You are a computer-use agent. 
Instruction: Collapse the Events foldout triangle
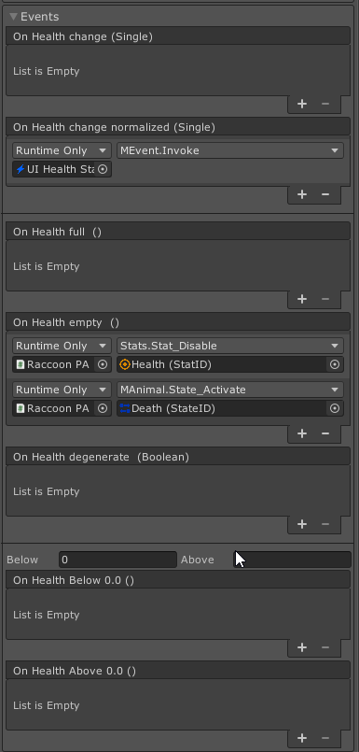click(13, 17)
